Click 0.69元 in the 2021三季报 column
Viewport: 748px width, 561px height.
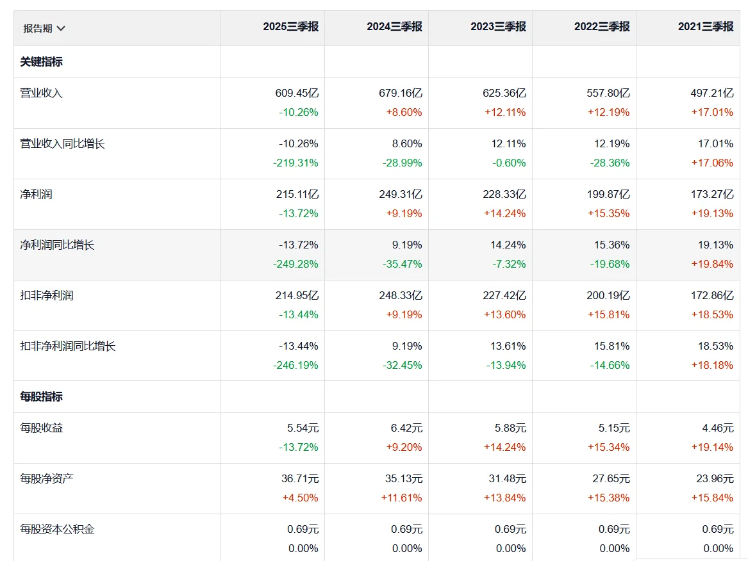tap(717, 529)
